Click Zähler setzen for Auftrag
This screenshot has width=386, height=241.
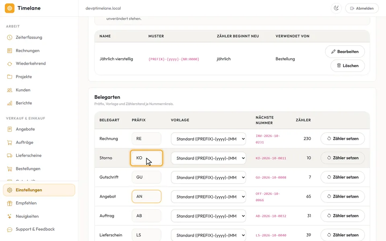(x=343, y=216)
